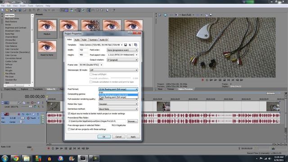Switch to the Ruler tab in Project Properties

pos(84,40)
